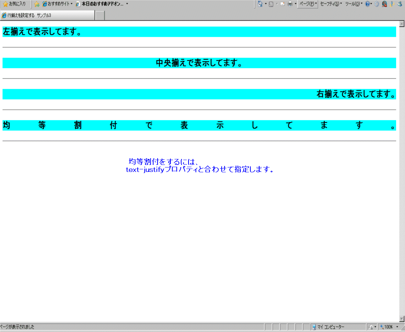
Task: Expand the lock icon dropdown in status bar
Action: [x=375, y=327]
